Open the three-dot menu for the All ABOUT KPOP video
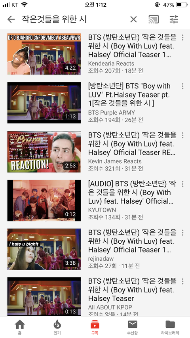Viewport: 190px width, 338px height. click(x=182, y=281)
